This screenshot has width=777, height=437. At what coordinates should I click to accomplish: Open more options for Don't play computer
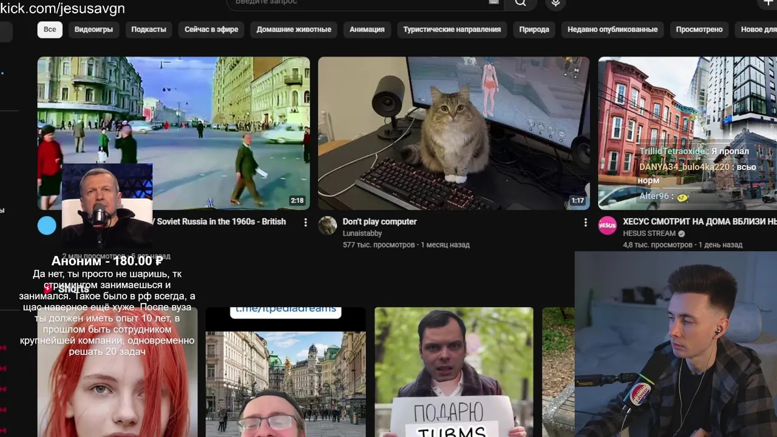[585, 222]
